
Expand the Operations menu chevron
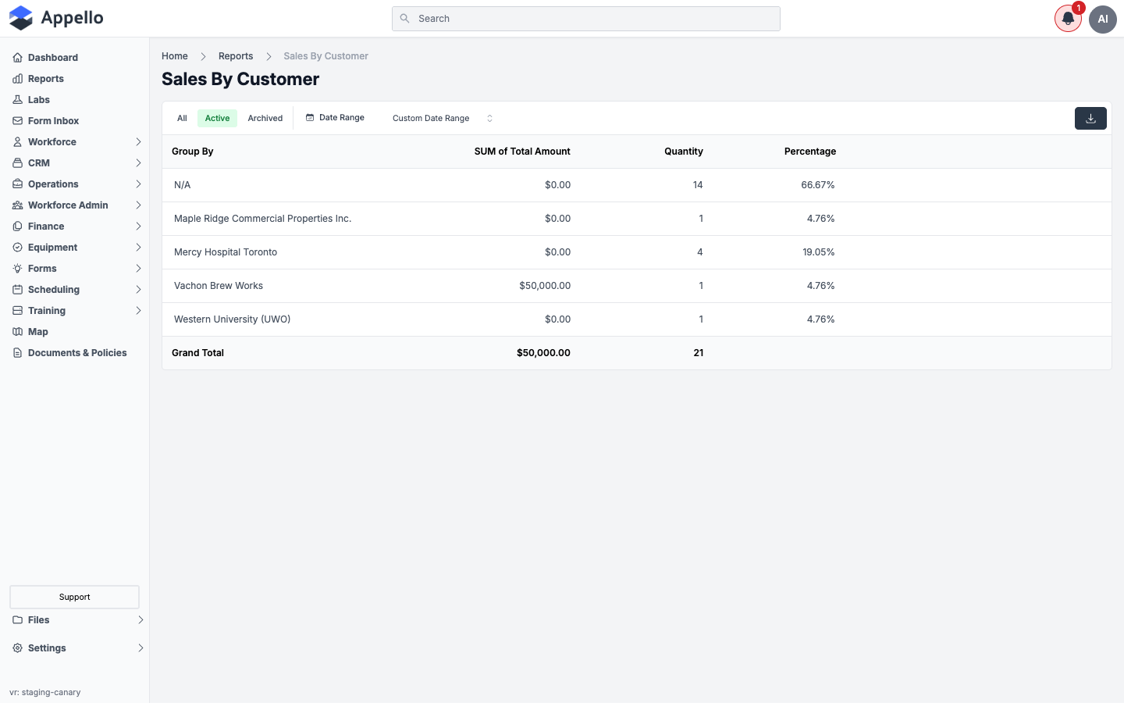(138, 184)
